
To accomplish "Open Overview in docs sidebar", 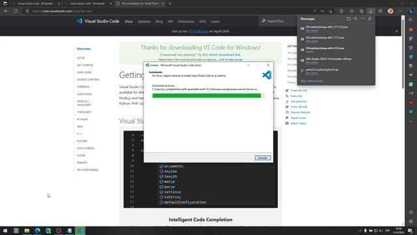I will click(x=84, y=49).
